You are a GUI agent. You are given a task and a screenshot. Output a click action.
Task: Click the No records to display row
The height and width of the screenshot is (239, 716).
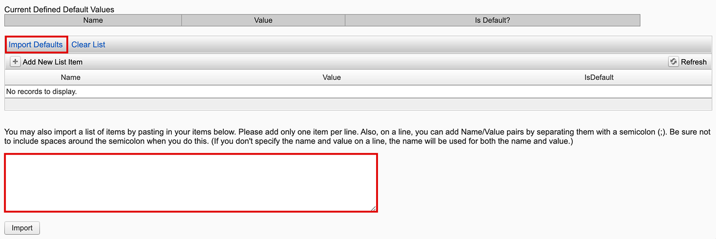(x=42, y=91)
